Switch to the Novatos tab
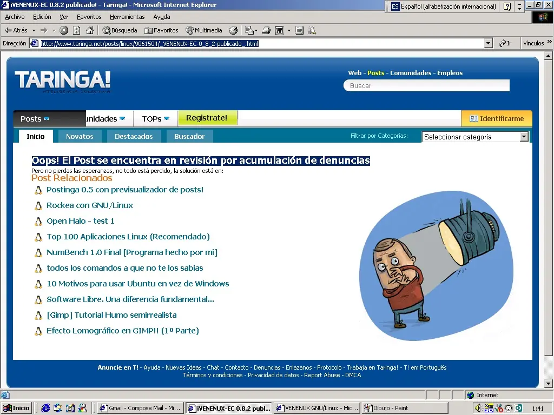Image resolution: width=554 pixels, height=415 pixels. [80, 136]
